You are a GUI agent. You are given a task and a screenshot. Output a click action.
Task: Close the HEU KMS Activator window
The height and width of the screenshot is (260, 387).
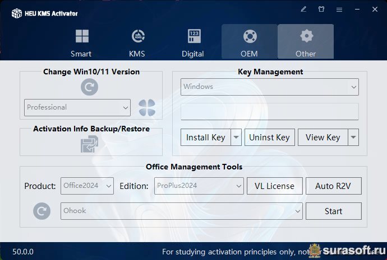[375, 10]
